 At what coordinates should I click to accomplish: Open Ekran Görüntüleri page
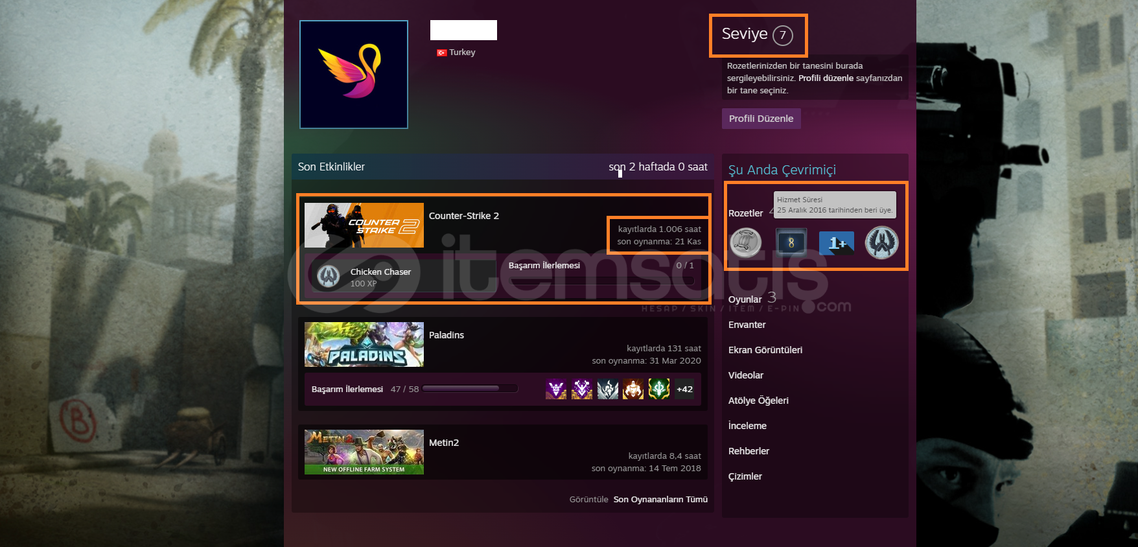point(765,350)
